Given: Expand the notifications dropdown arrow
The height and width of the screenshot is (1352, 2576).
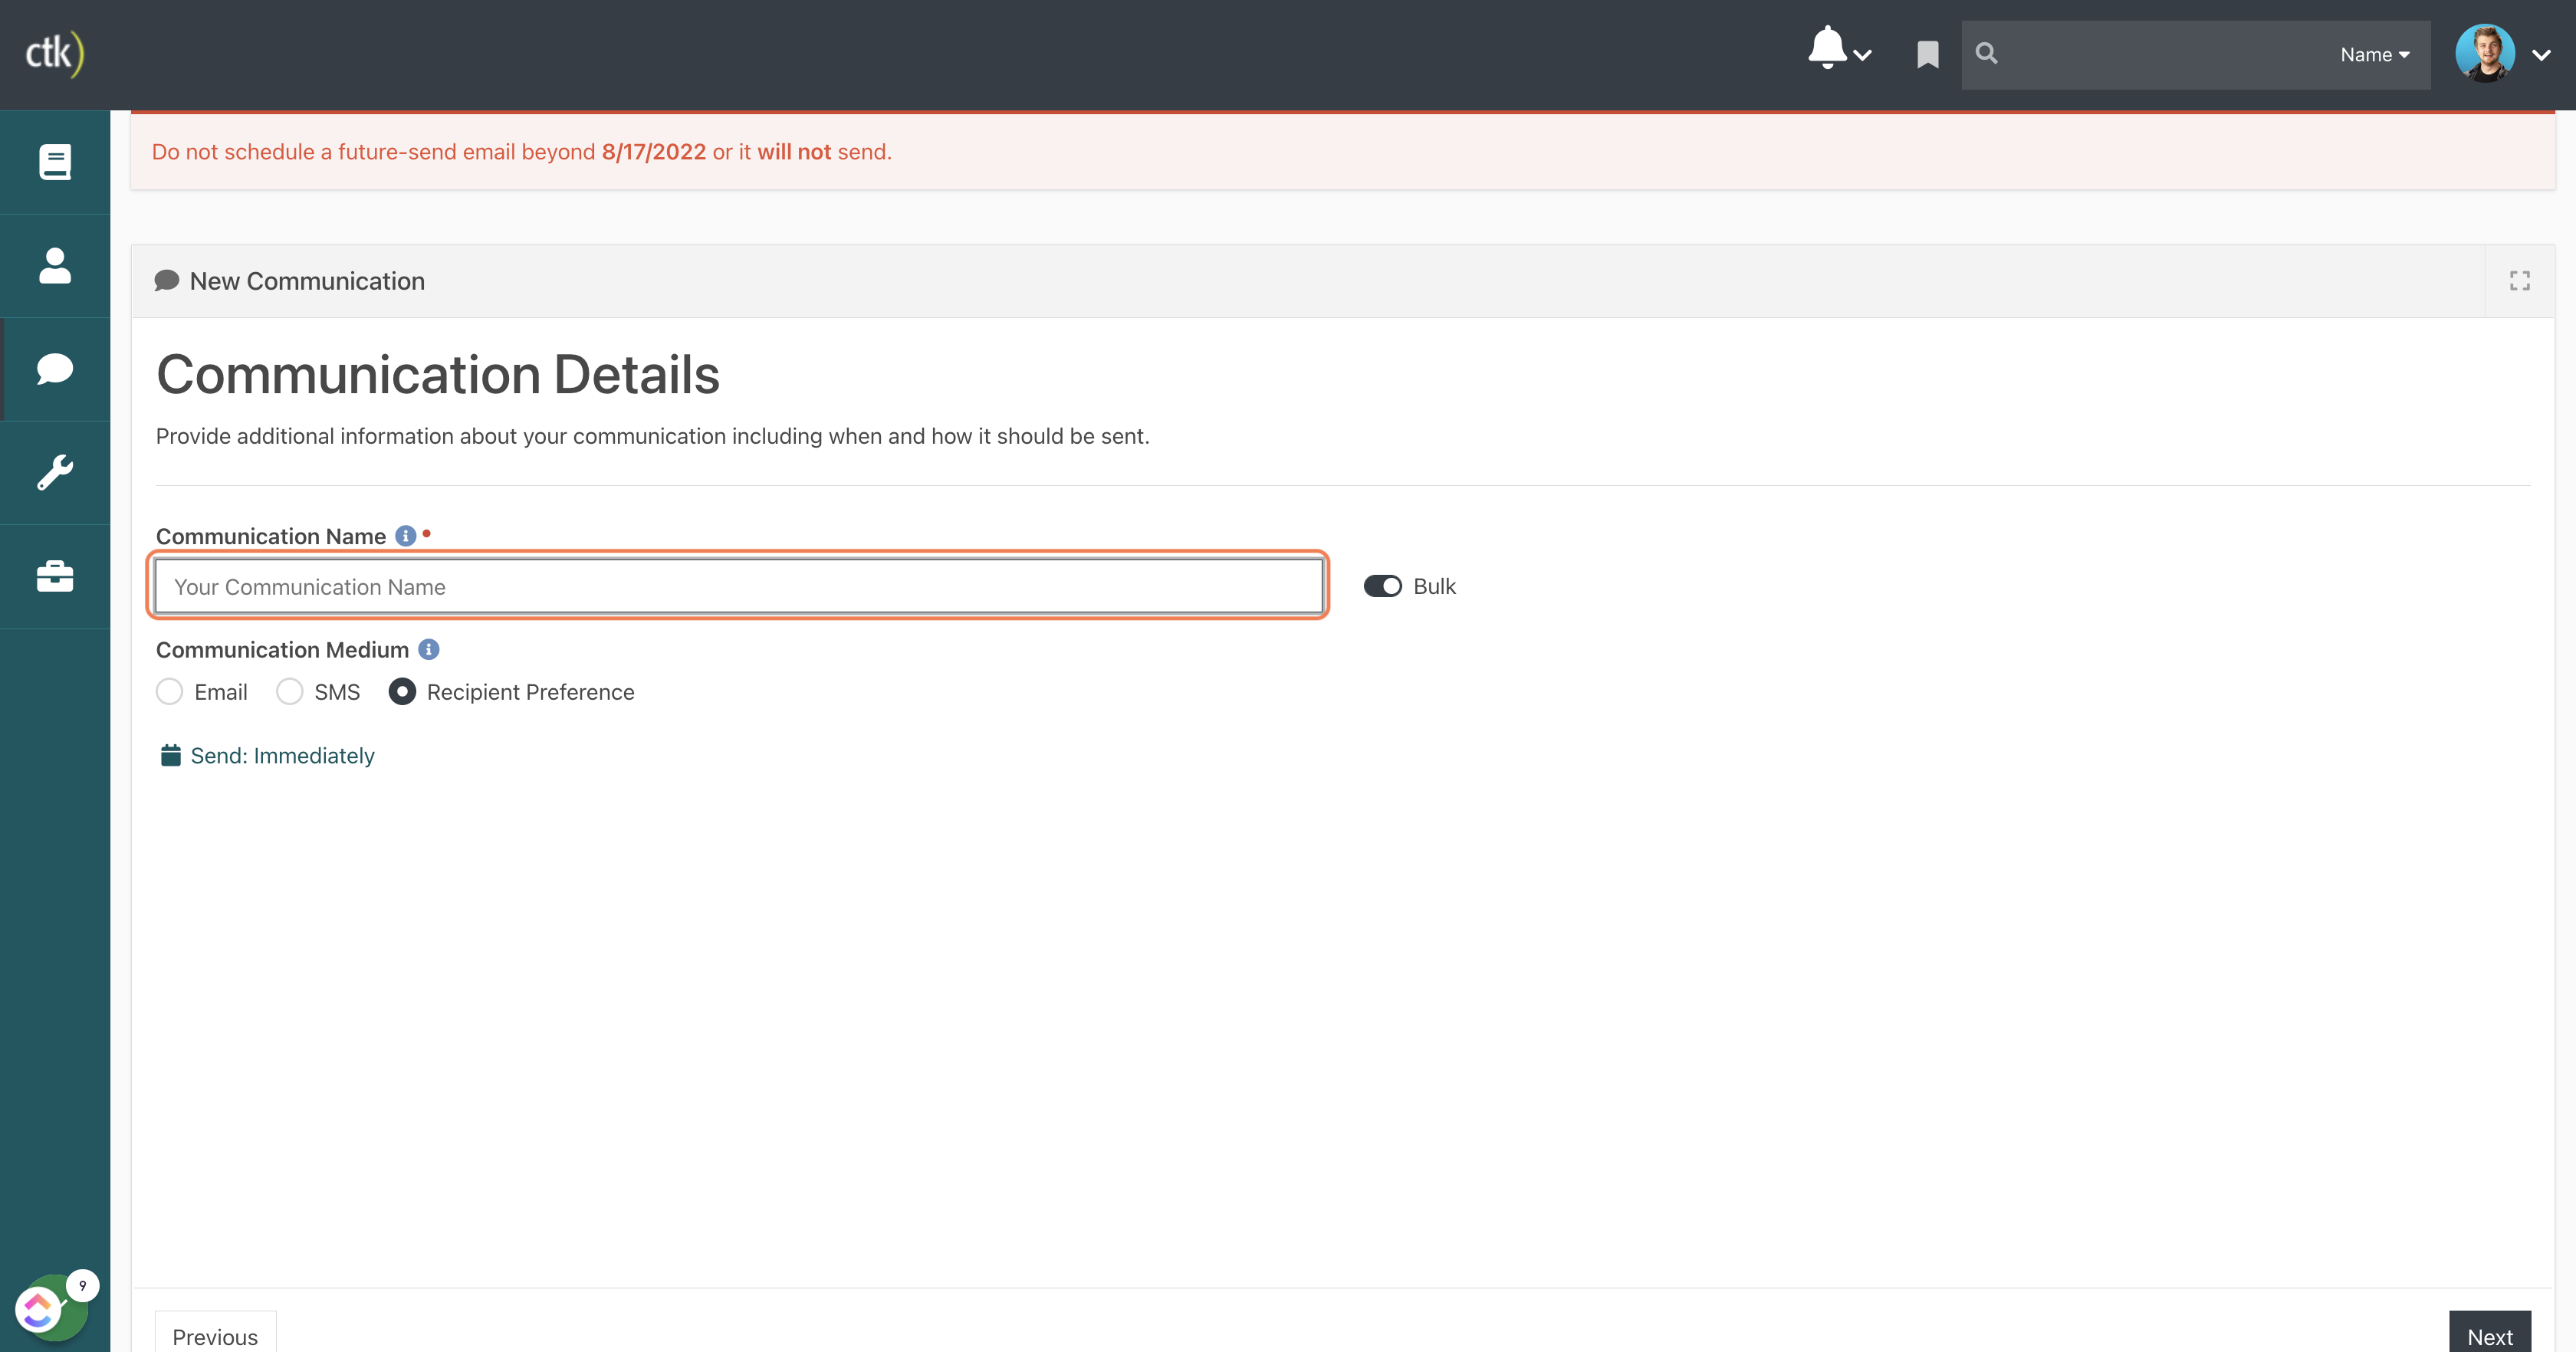Looking at the screenshot, I should coord(1862,55).
